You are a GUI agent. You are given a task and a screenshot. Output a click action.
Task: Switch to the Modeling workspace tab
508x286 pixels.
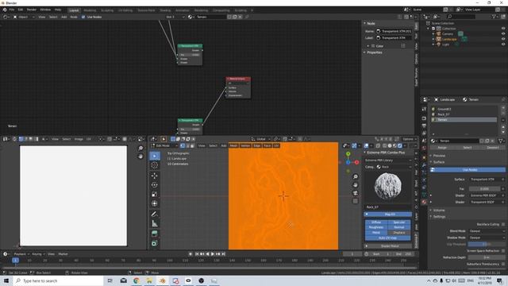point(90,10)
